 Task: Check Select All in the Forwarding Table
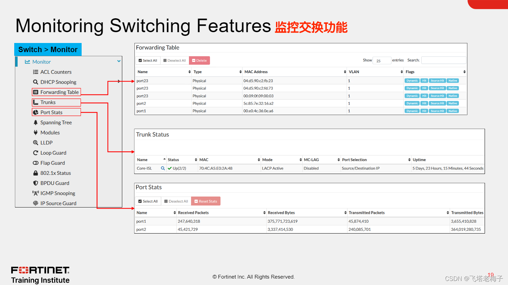click(x=148, y=60)
